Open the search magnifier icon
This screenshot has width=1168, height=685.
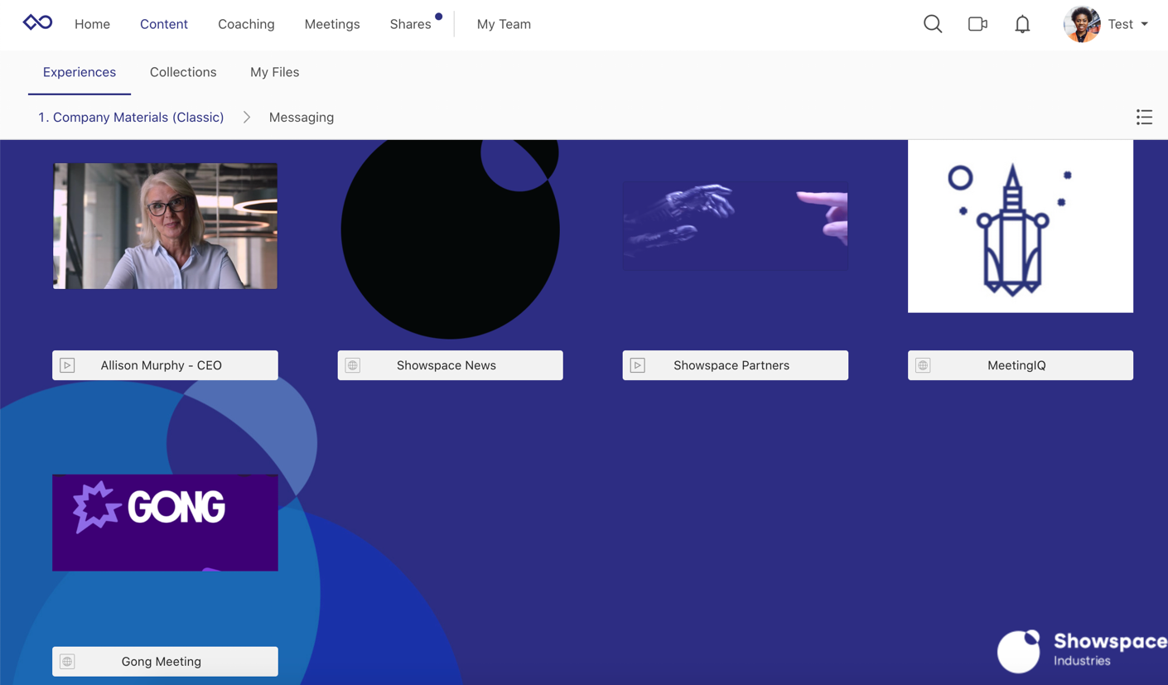[x=933, y=24]
